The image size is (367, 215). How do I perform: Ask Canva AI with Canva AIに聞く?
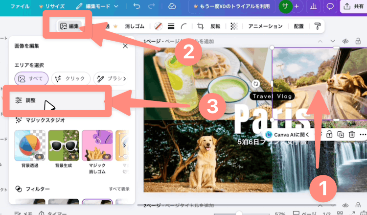coord(288,135)
